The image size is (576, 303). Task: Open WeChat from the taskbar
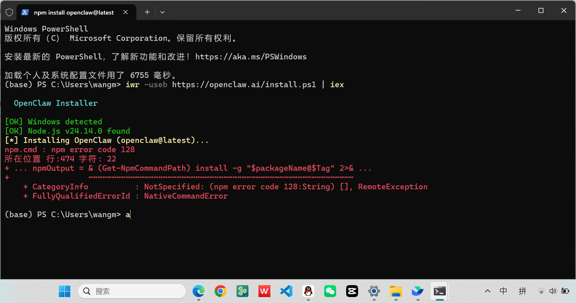click(x=330, y=291)
